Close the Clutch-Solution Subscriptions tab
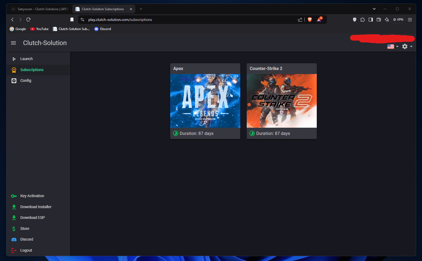Screen dimensions: 422x261 tap(131, 9)
